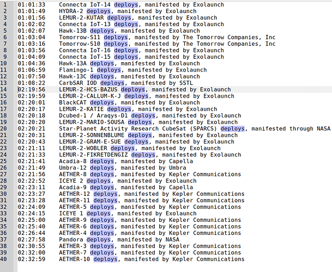Click the text Acadia-8
The image size is (332, 272).
[x=73, y=161]
